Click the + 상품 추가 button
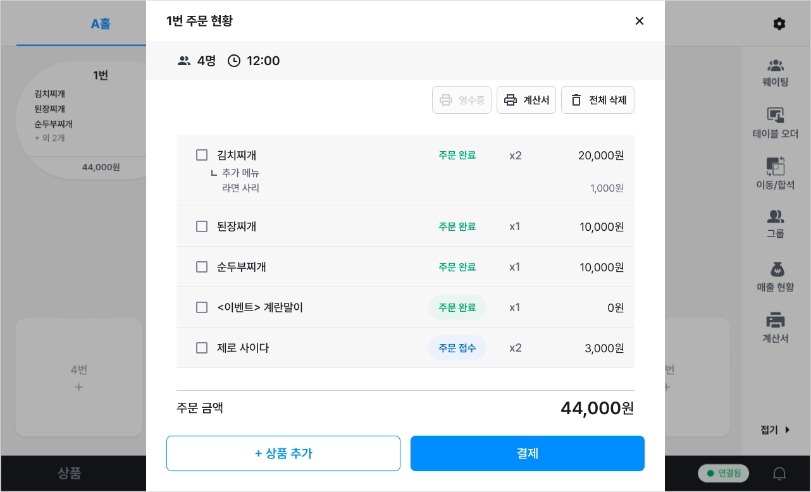 (283, 453)
